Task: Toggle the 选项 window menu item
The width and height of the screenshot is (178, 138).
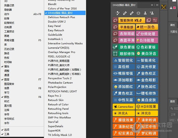Action: click(x=22, y=130)
